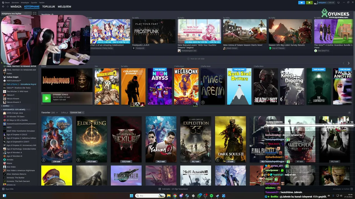Open the Path of Exile favorite cover
355x199 pixels.
pyautogui.click(x=126, y=139)
